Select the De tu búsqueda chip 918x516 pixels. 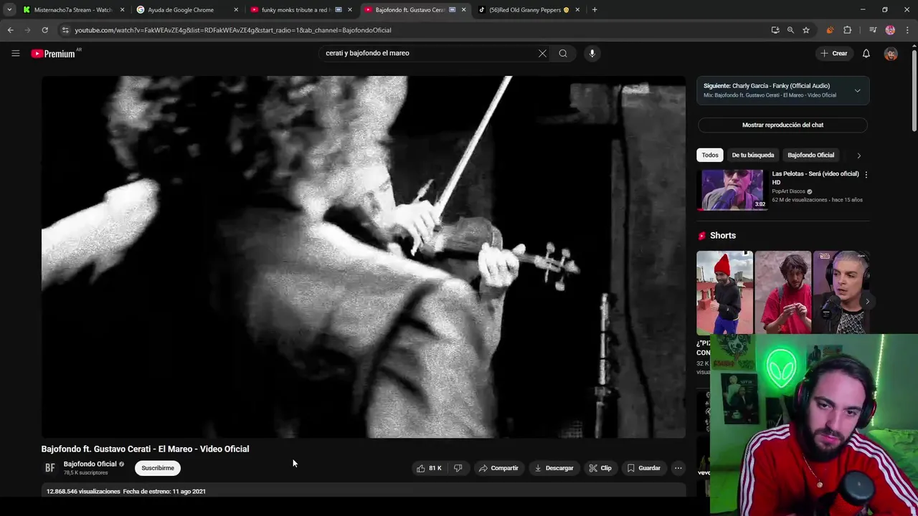point(753,155)
